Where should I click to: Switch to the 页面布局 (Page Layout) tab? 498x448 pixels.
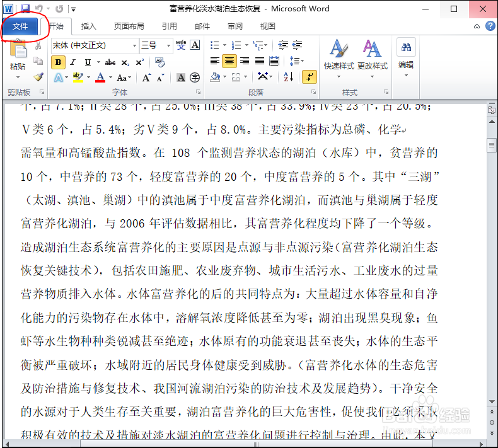[x=129, y=26]
